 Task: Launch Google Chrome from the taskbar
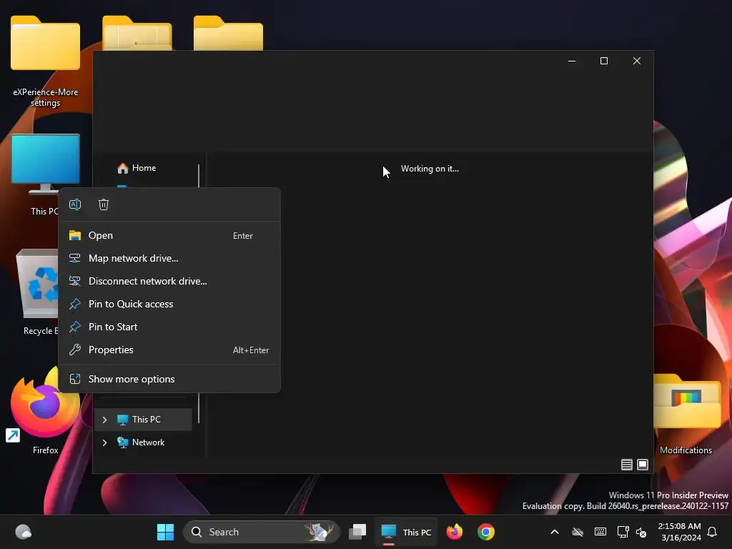[486, 532]
